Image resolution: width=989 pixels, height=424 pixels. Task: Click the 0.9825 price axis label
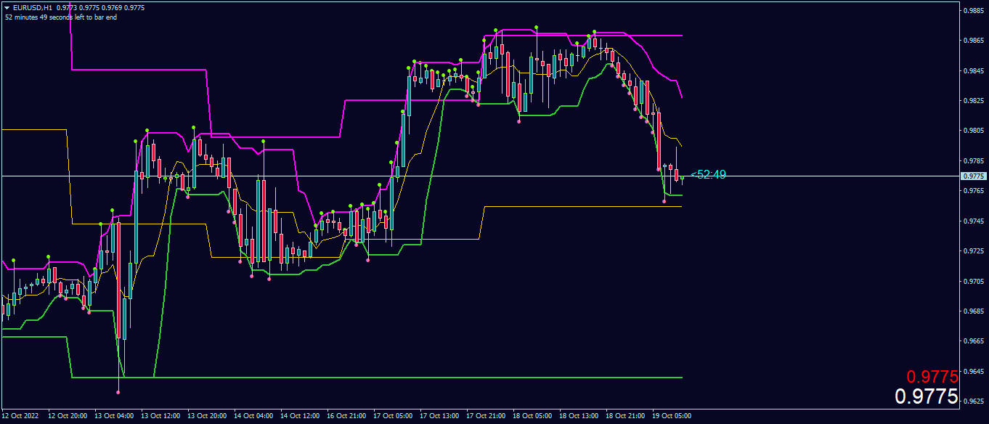[973, 101]
